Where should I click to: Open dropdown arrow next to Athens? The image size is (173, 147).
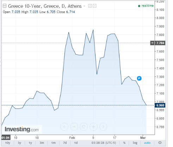(84, 6)
